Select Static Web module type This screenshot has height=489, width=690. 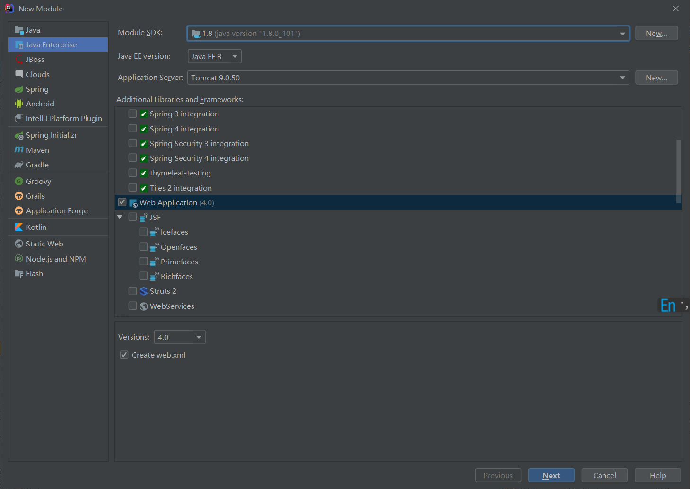click(x=58, y=244)
